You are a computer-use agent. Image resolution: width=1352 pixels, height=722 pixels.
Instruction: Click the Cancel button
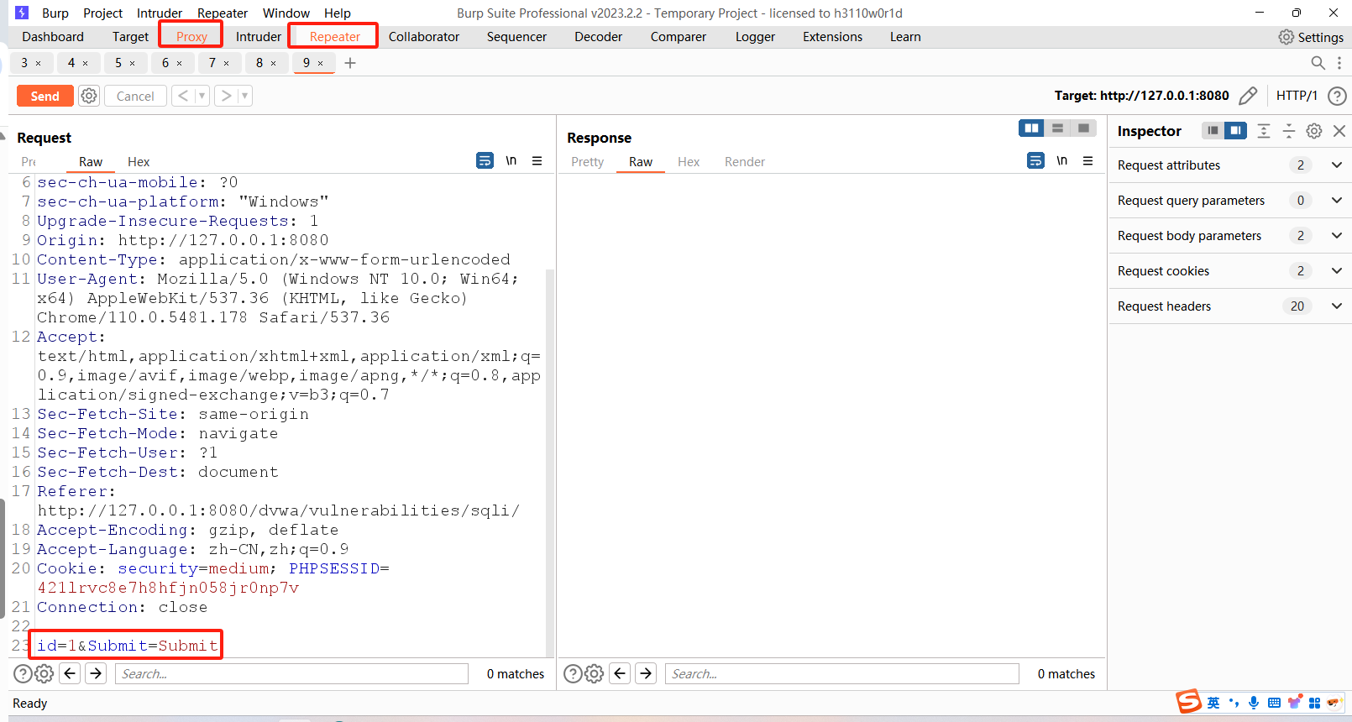[x=135, y=96]
